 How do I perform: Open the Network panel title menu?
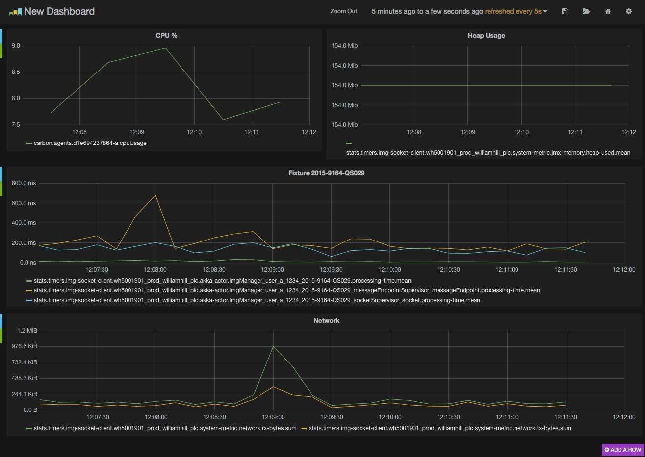coord(326,321)
